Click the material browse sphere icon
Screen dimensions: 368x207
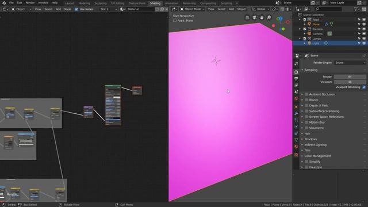coord(122,9)
